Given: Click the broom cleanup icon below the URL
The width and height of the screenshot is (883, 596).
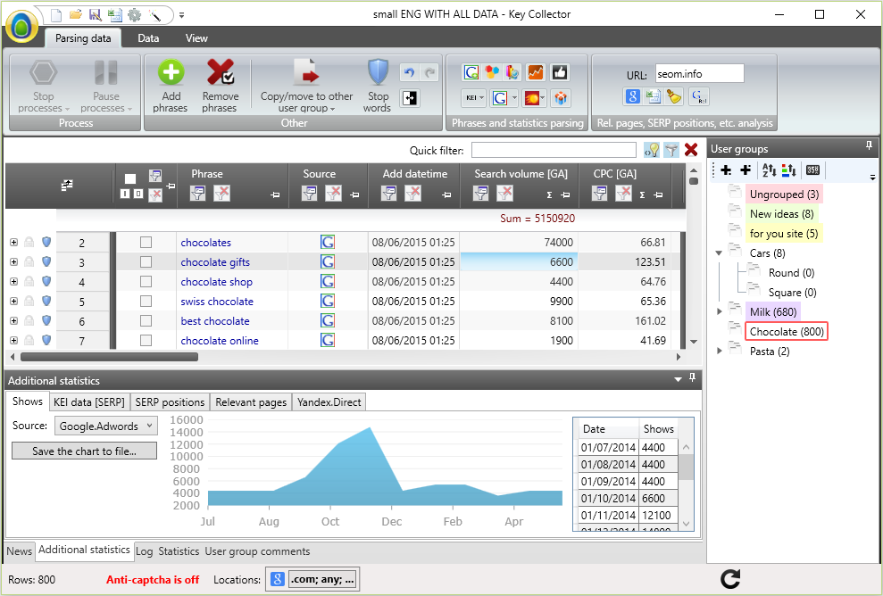Looking at the screenshot, I should (674, 97).
